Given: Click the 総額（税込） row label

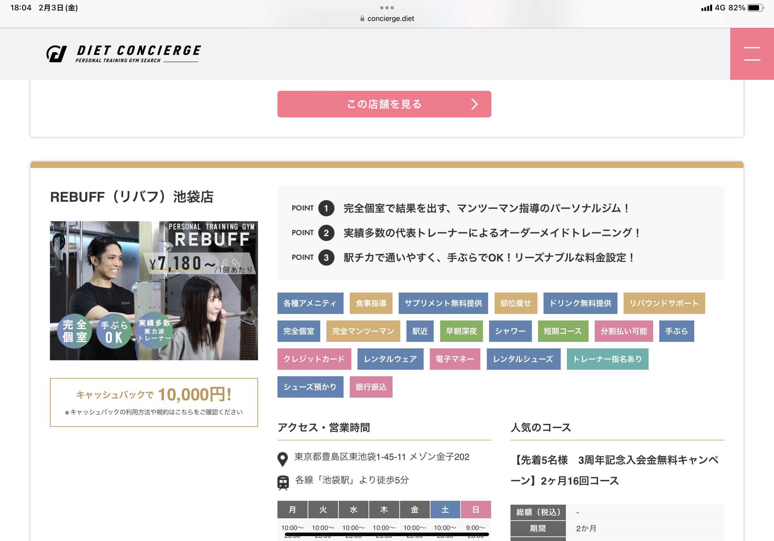Looking at the screenshot, I should coord(538,512).
